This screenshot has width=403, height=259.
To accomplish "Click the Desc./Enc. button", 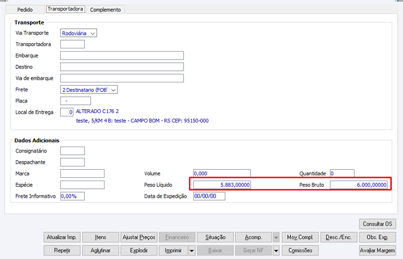I will click(x=339, y=237).
